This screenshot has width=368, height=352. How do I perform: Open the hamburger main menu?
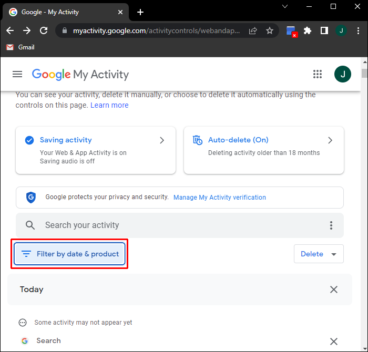pyautogui.click(x=17, y=74)
